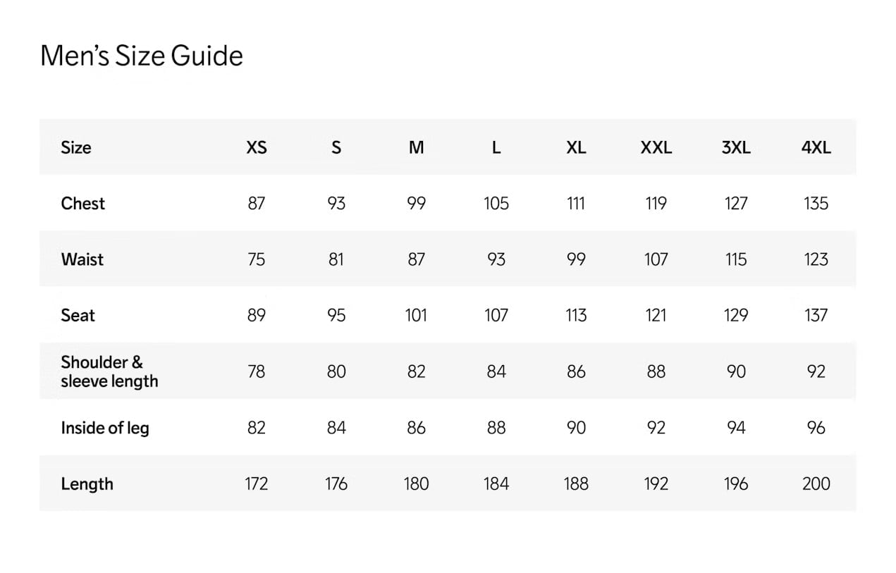
Task: Click the Waist row label
Action: [82, 259]
